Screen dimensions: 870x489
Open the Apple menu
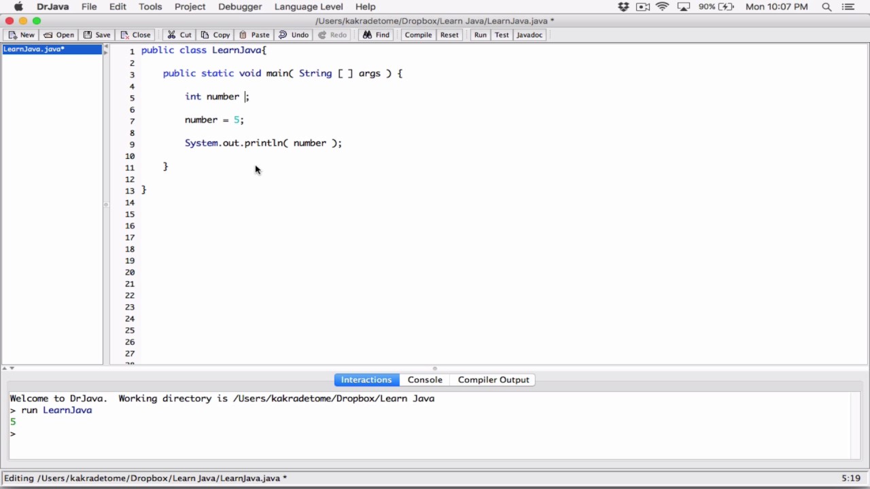tap(18, 7)
